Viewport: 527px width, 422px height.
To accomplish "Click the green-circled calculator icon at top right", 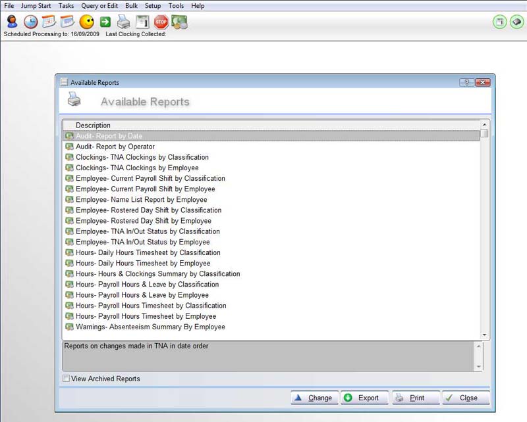I will tap(500, 22).
